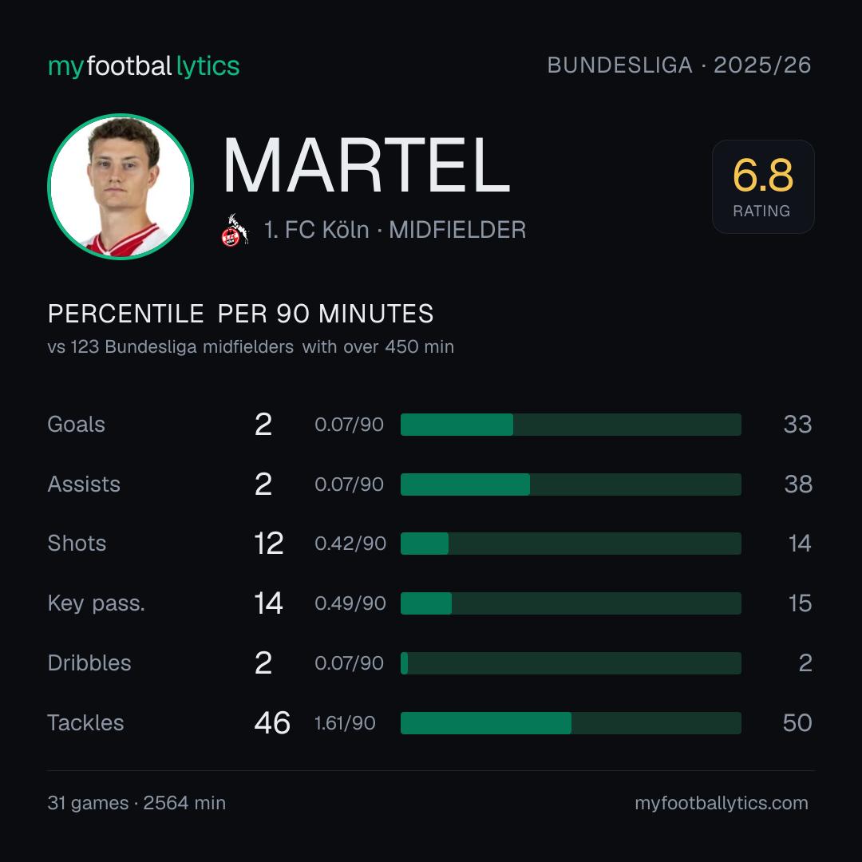Click the Shots percentile number 14
Viewport: 862px width, 862px height.
point(800,544)
